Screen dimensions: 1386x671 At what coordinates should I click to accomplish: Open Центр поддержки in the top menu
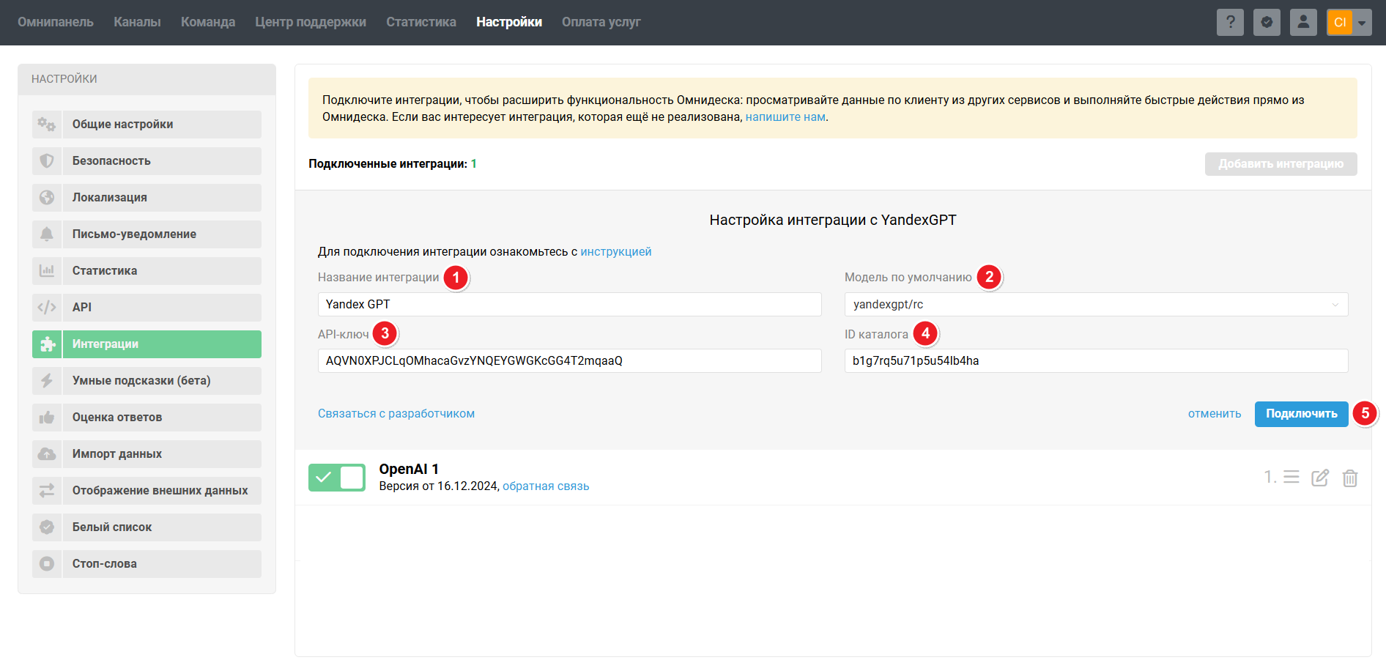click(x=311, y=22)
